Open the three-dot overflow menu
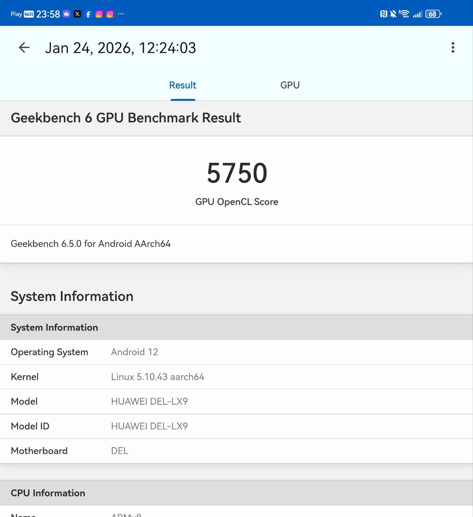 pos(452,48)
